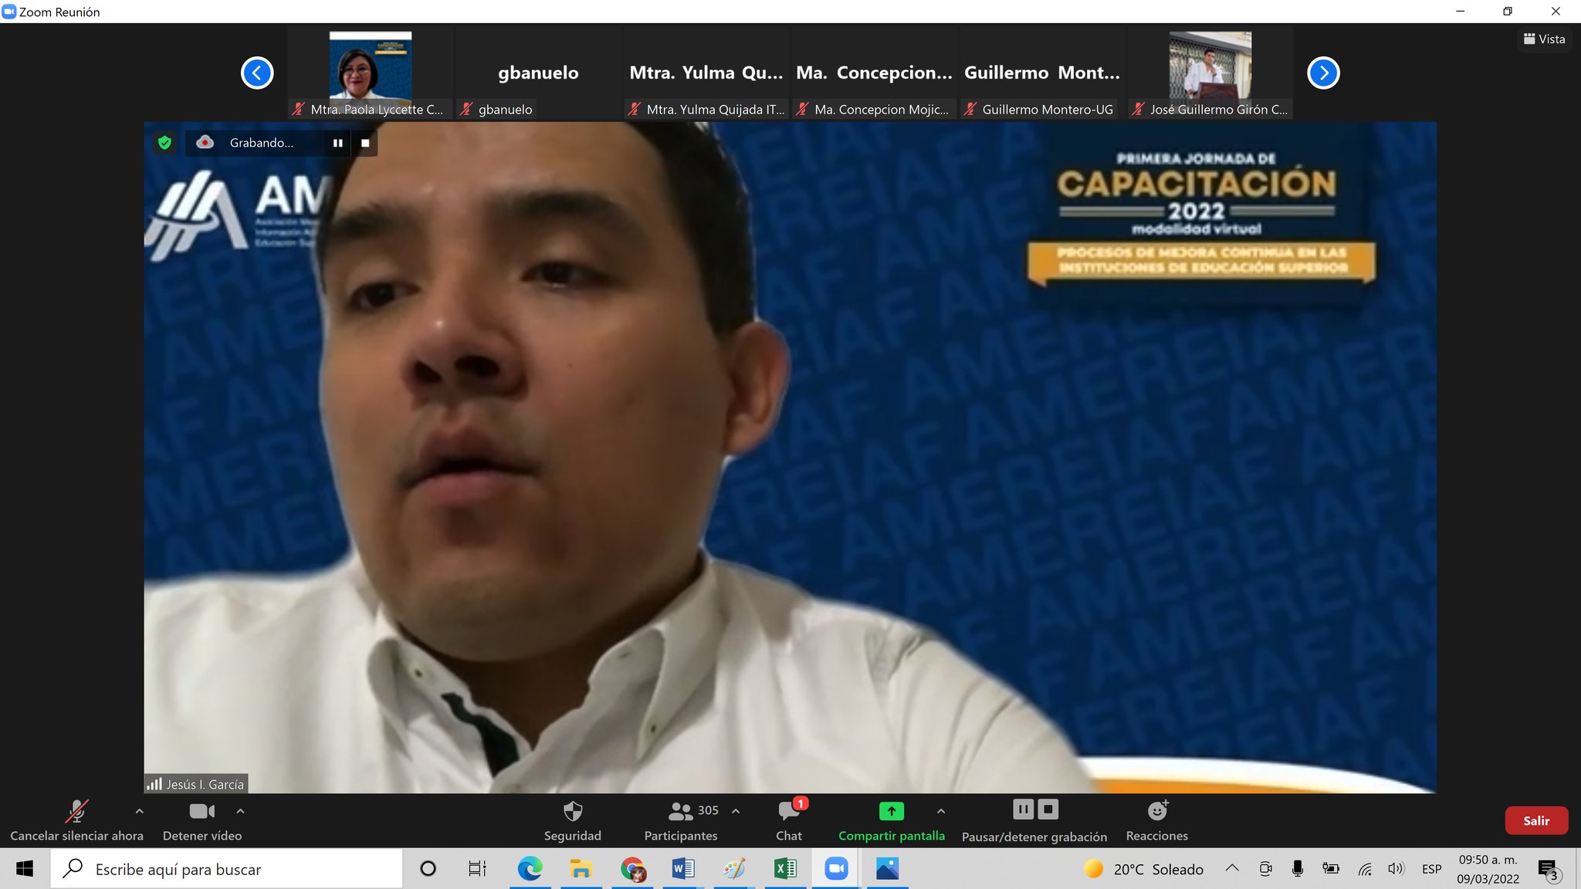Show previous participants with left arrow

pyautogui.click(x=257, y=73)
